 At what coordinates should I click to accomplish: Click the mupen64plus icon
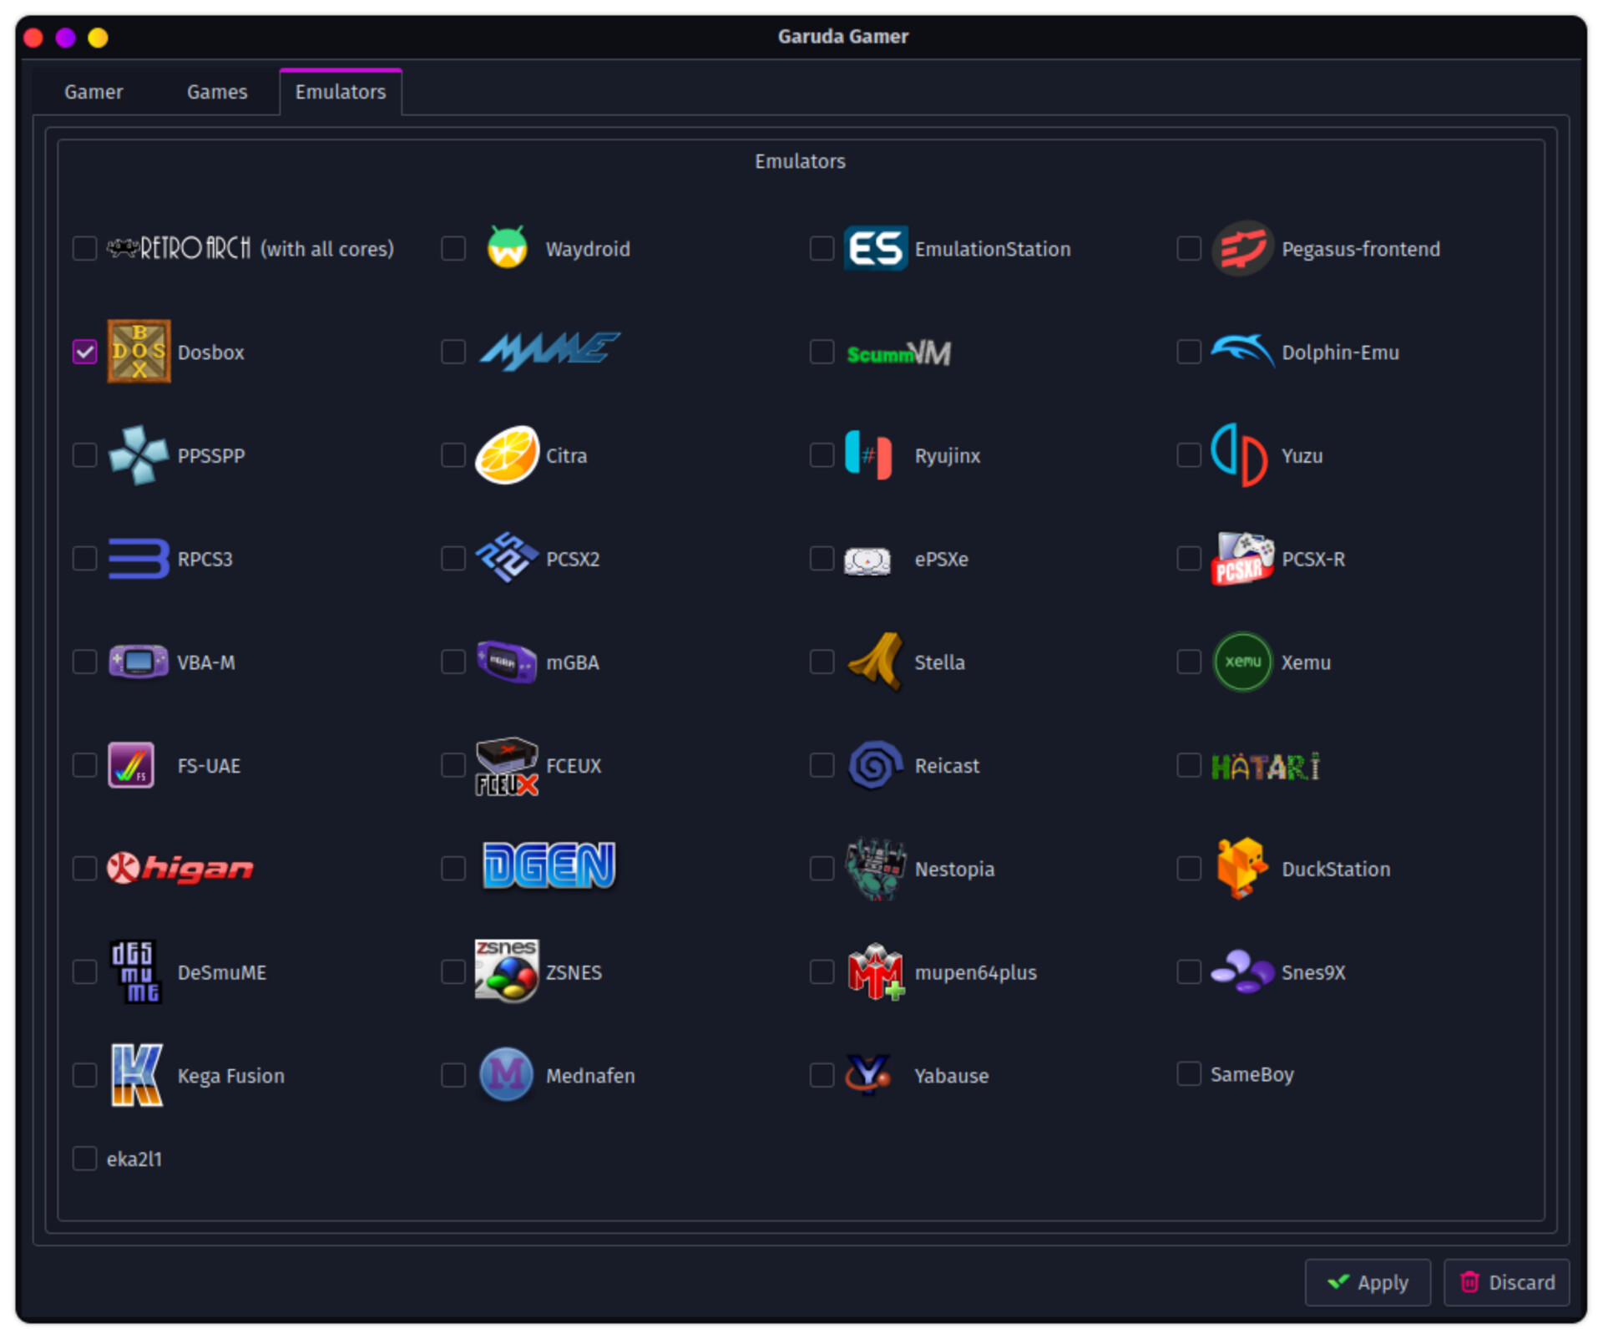pyautogui.click(x=875, y=971)
